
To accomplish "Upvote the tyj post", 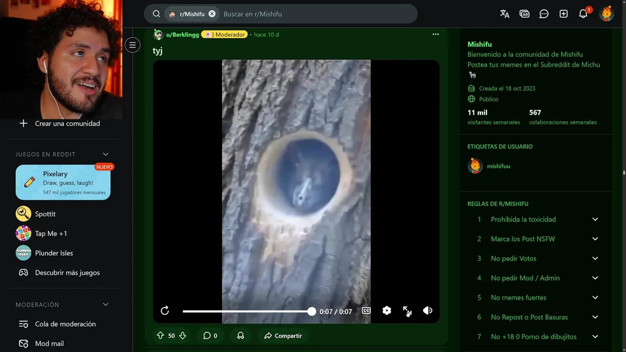I will [160, 335].
